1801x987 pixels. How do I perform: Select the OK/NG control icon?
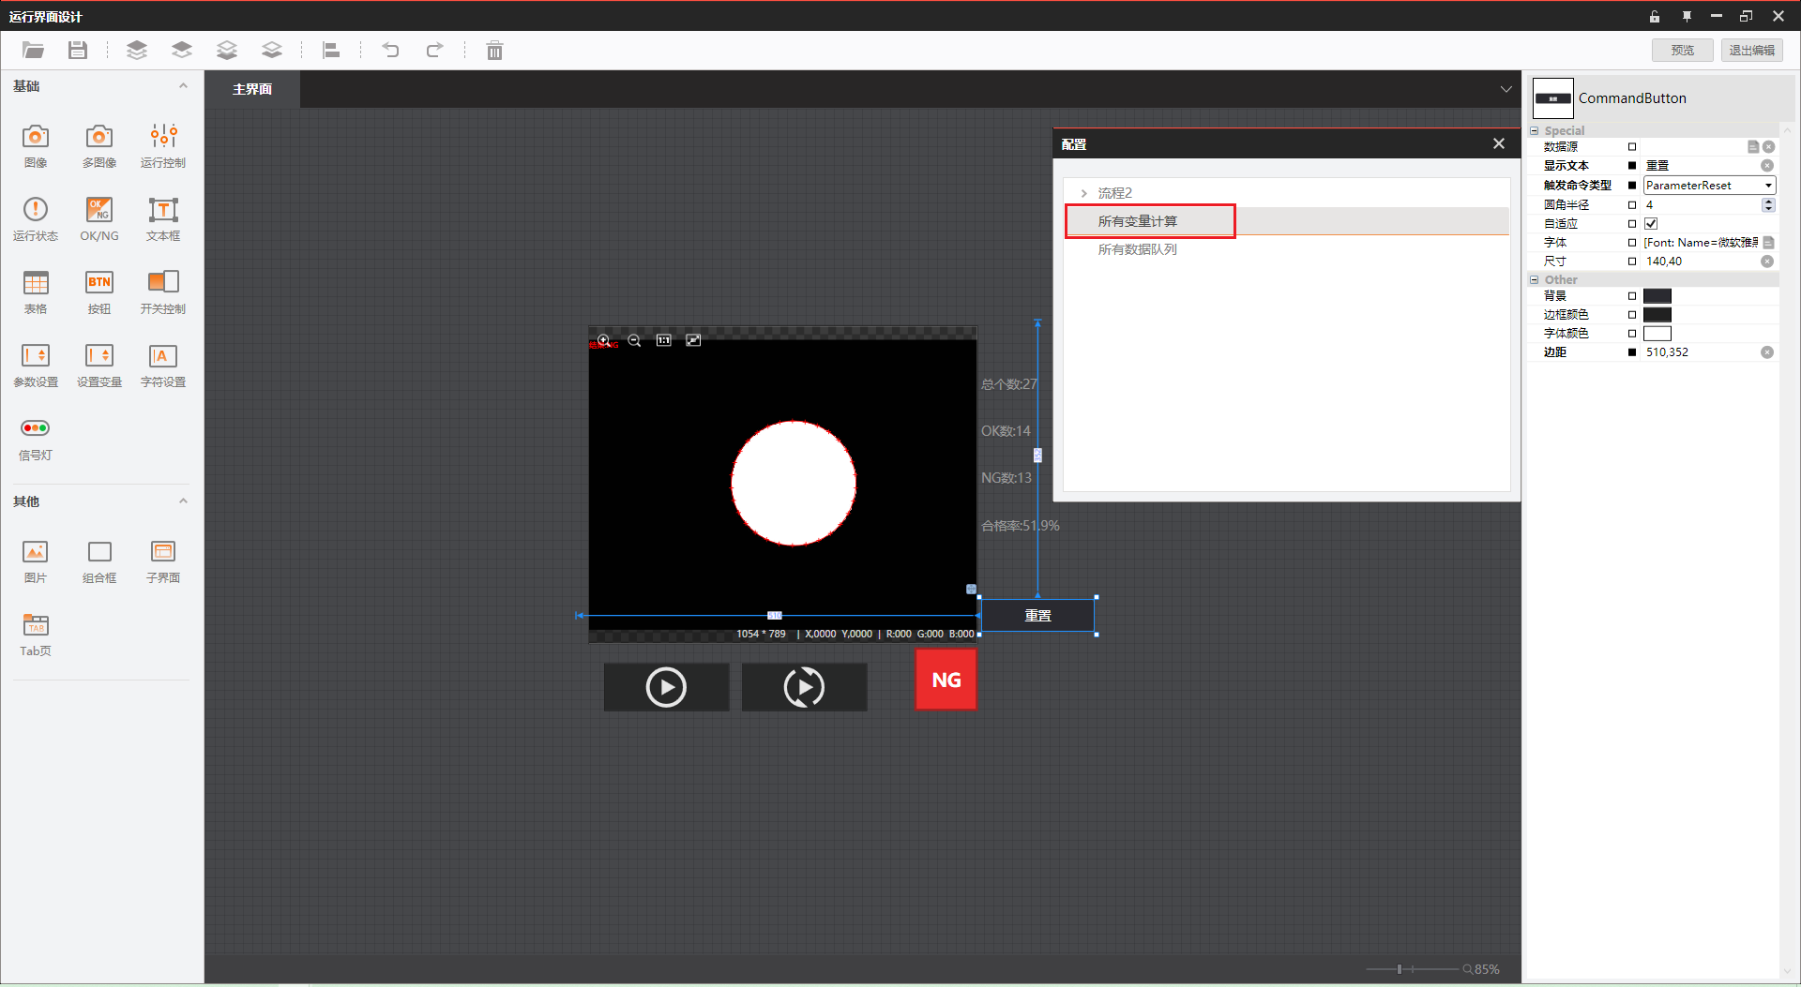pos(98,210)
